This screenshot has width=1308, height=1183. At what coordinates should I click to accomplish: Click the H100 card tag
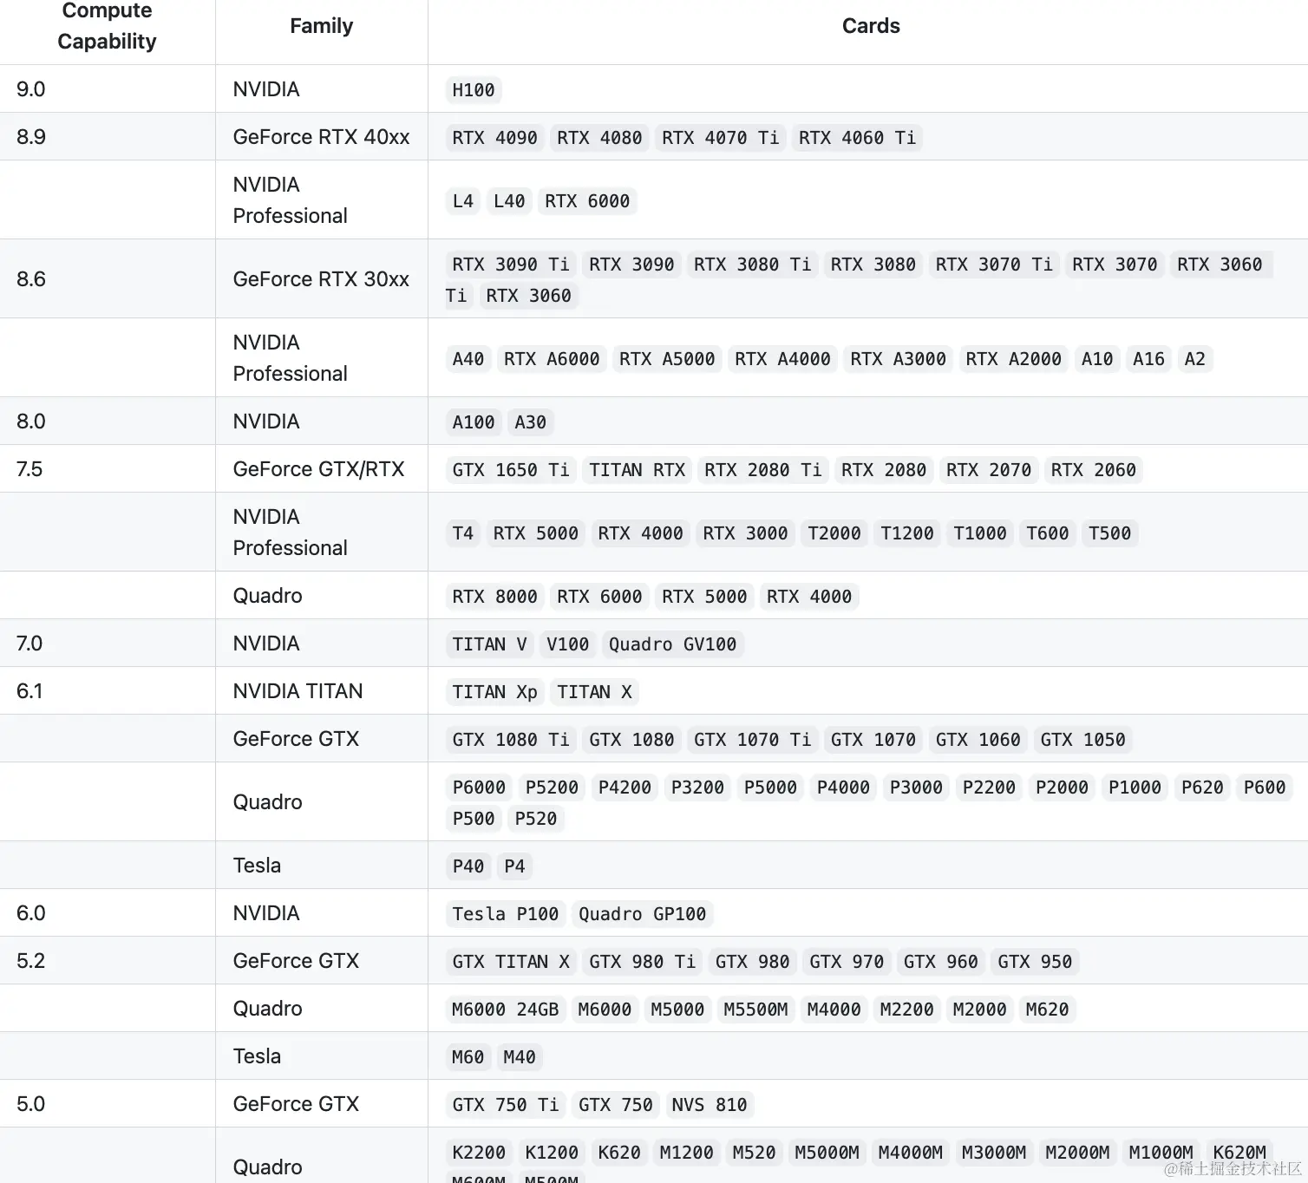pos(473,90)
